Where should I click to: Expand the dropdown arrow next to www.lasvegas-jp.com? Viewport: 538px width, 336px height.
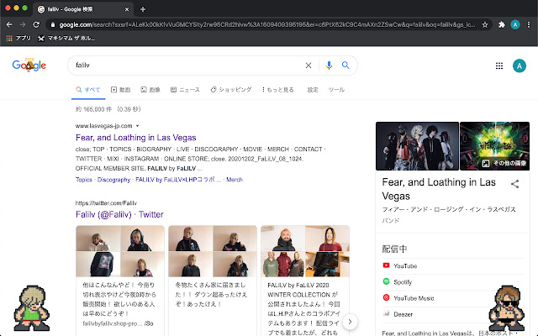(x=137, y=126)
